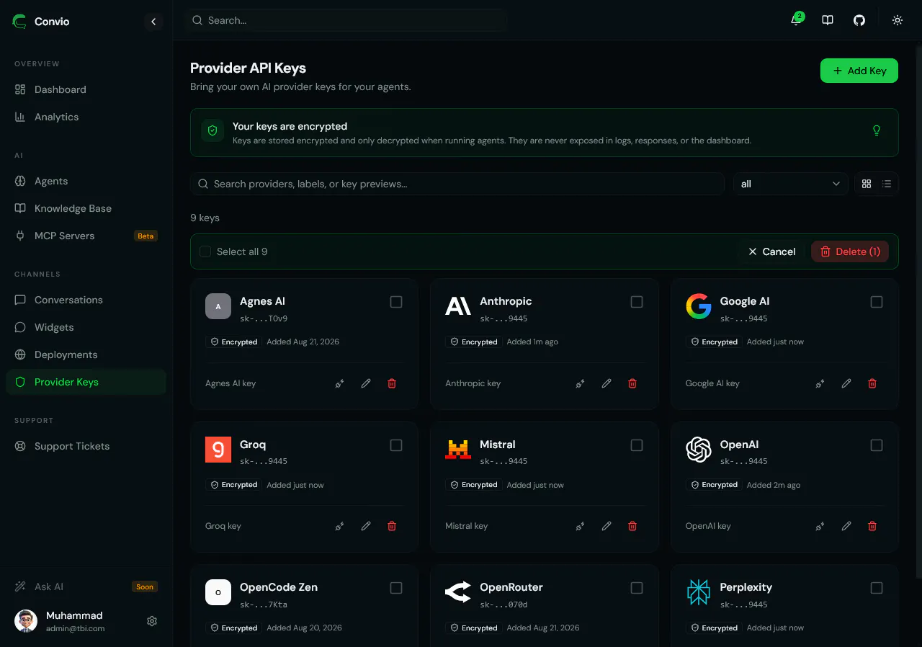The width and height of the screenshot is (922, 647).
Task: Click the lightbulb tip icon in banner
Action: tap(877, 130)
